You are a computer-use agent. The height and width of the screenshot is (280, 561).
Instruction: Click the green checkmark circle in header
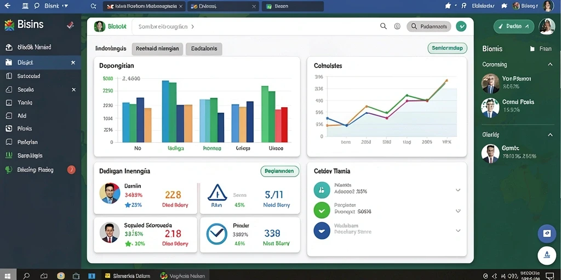pos(461,26)
